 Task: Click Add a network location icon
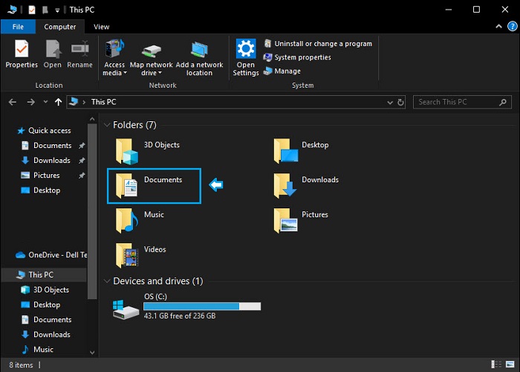click(199, 51)
